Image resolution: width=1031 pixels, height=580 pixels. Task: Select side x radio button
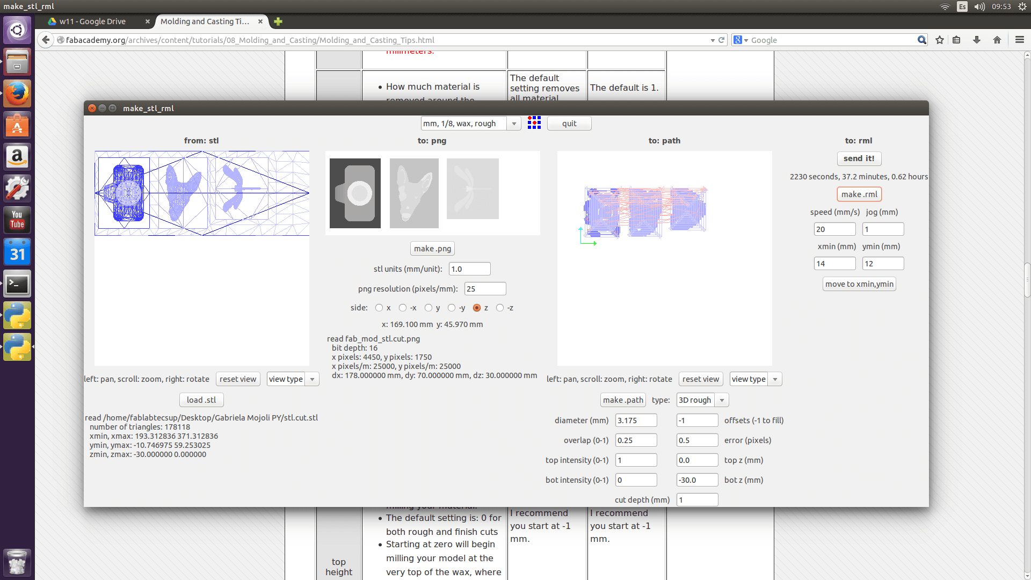tap(379, 308)
